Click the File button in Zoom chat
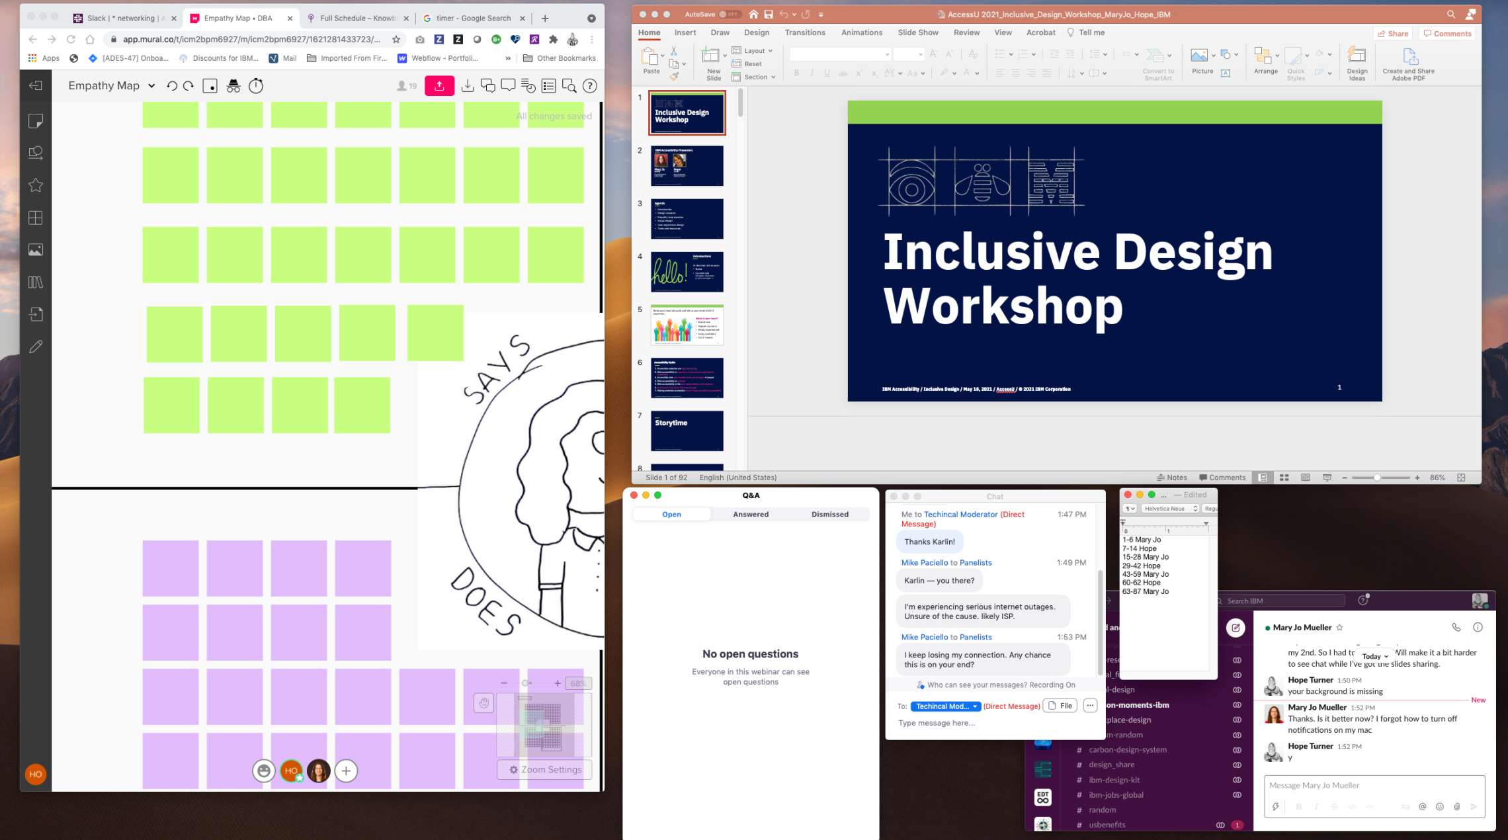Viewport: 1508px width, 840px height. pos(1060,706)
